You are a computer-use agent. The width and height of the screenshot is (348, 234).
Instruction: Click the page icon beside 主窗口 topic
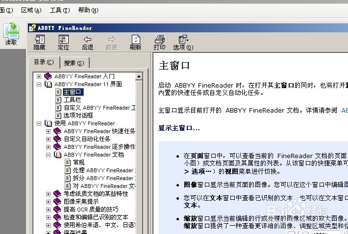[x=58, y=92]
